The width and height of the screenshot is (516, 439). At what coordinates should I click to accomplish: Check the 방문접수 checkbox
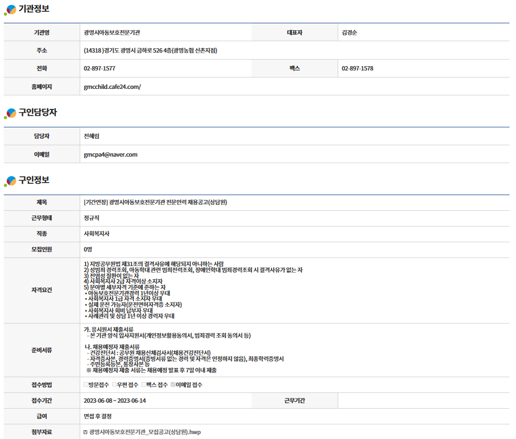click(86, 385)
